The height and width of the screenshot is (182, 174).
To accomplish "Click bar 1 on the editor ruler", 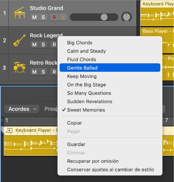I will pos(7,120).
